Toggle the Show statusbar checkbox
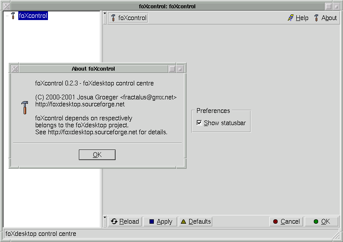The image size is (343, 242). (199, 123)
